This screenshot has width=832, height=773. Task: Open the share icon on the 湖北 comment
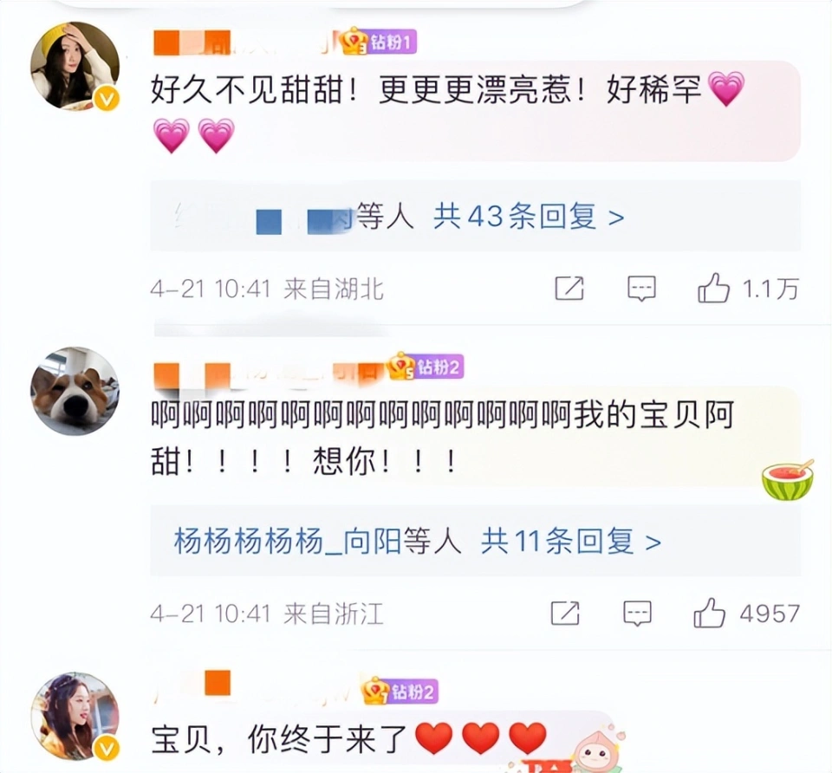569,289
